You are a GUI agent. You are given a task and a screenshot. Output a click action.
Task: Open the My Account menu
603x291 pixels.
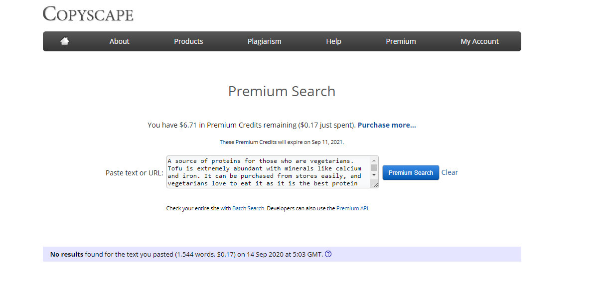pyautogui.click(x=479, y=41)
